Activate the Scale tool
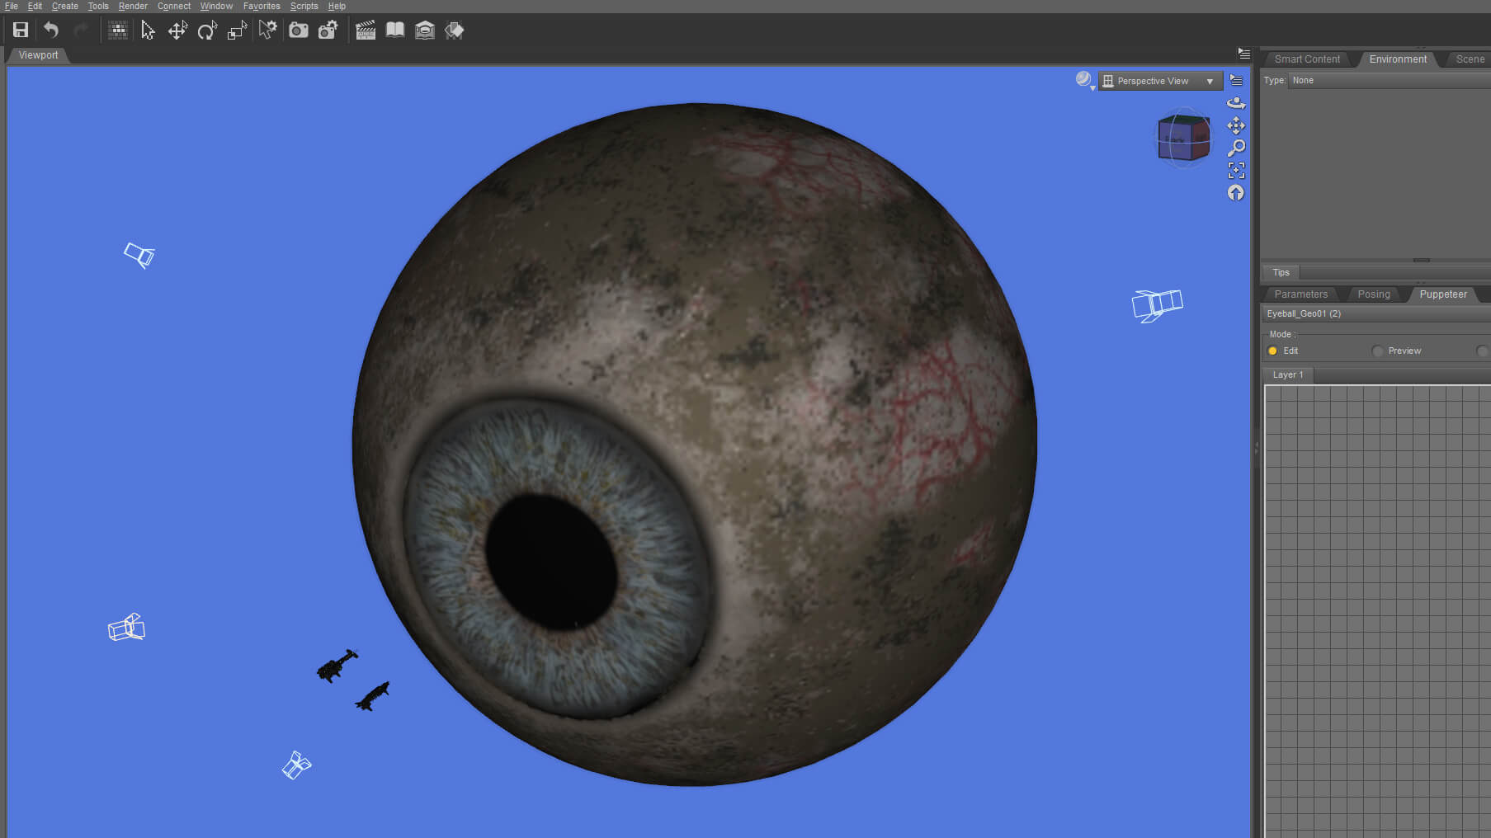Viewport: 1491px width, 838px height. point(238,31)
